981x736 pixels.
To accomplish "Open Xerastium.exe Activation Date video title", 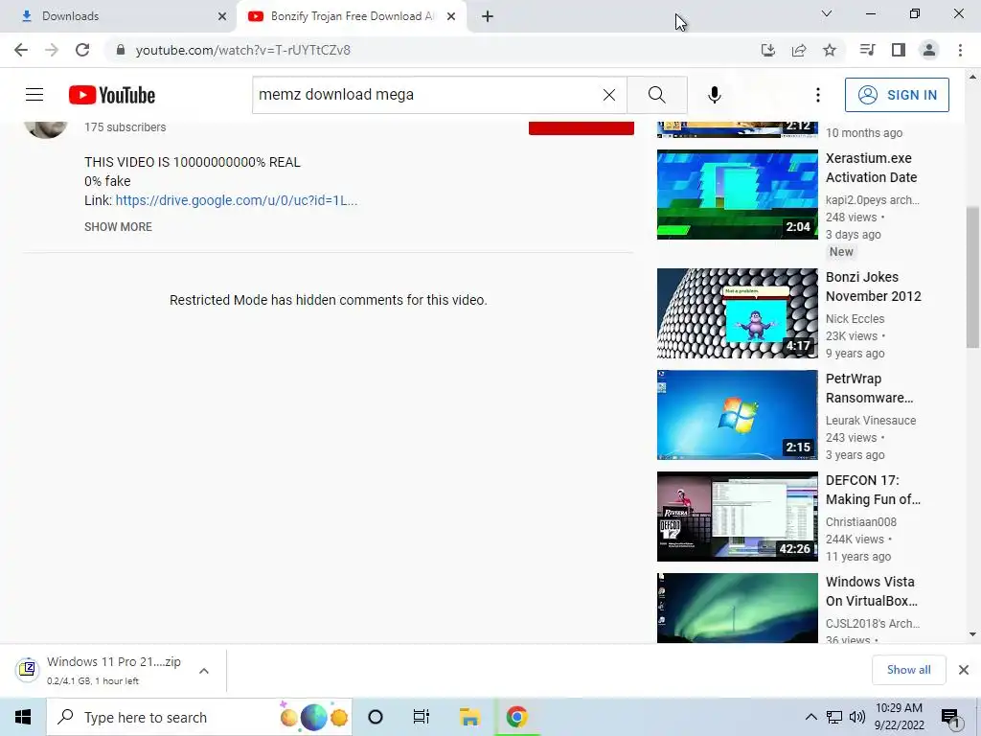I will click(872, 168).
